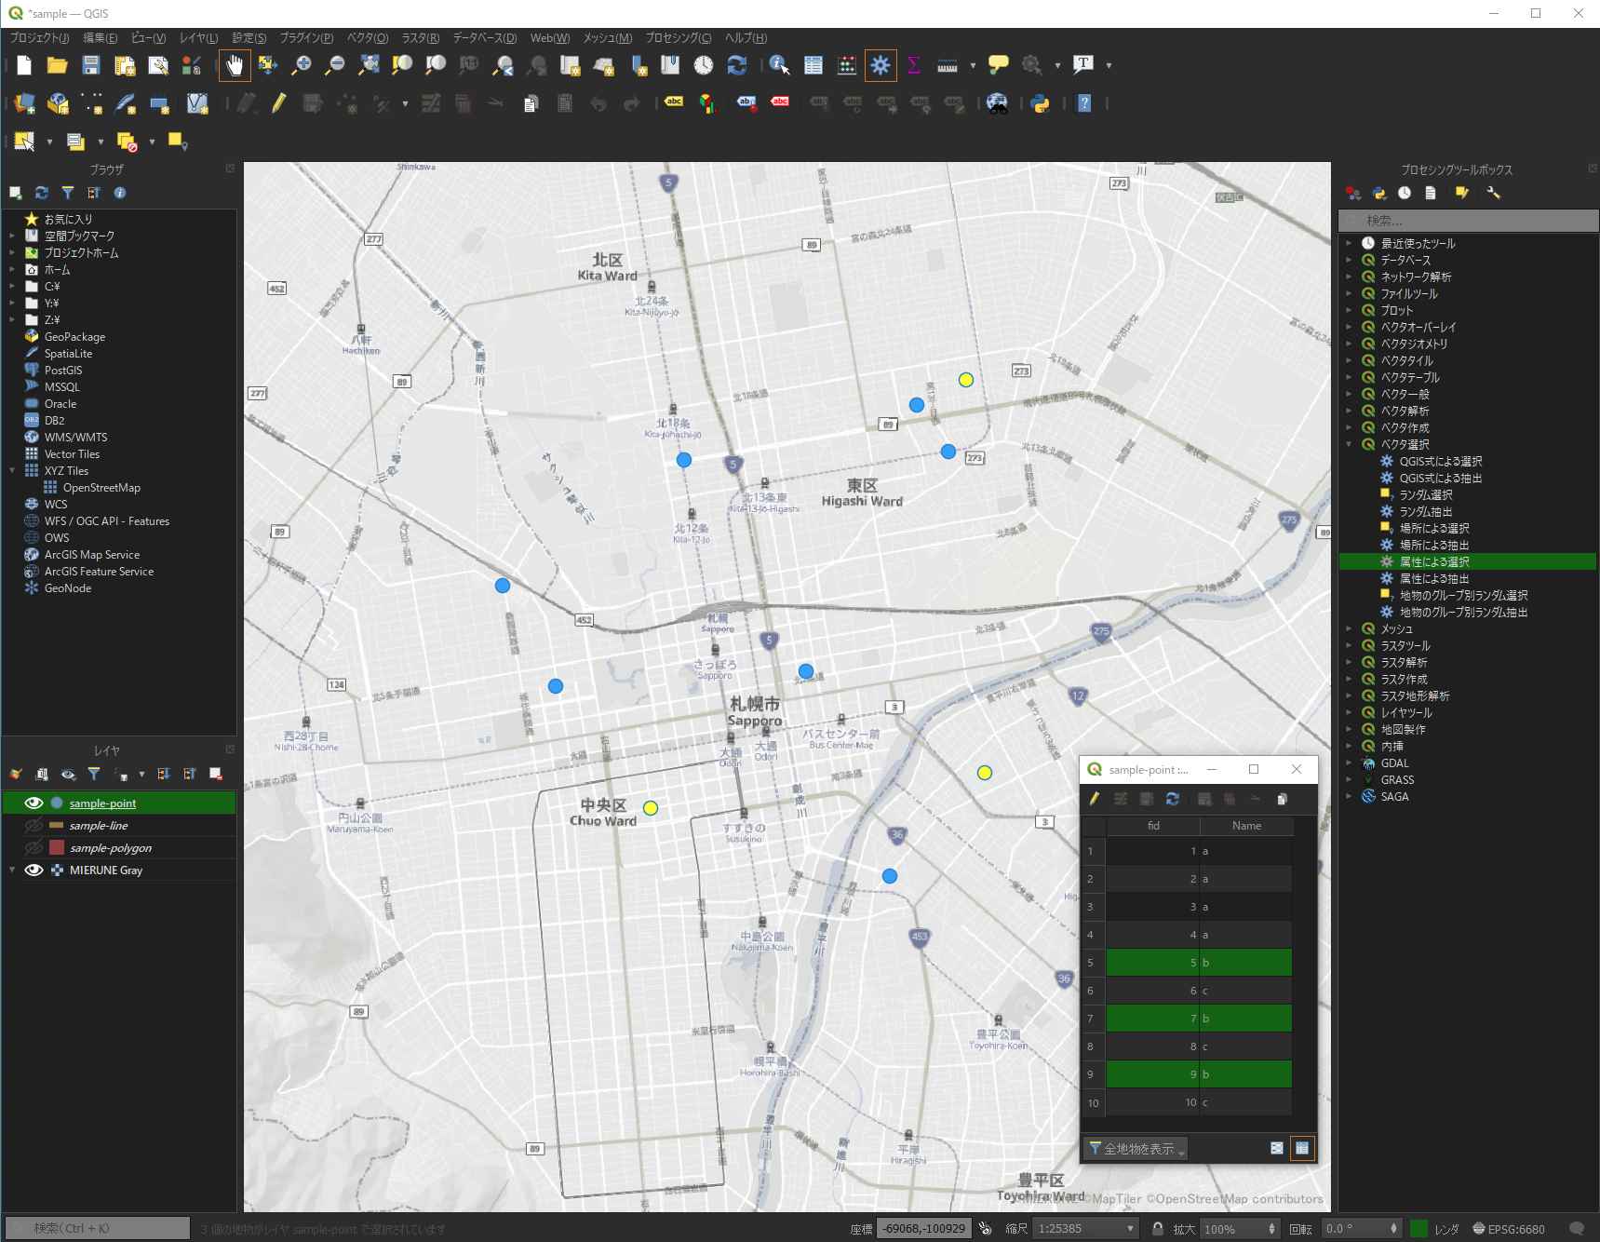The height and width of the screenshot is (1242, 1600).
Task: Activate the Pan Map hand tool
Action: (x=235, y=65)
